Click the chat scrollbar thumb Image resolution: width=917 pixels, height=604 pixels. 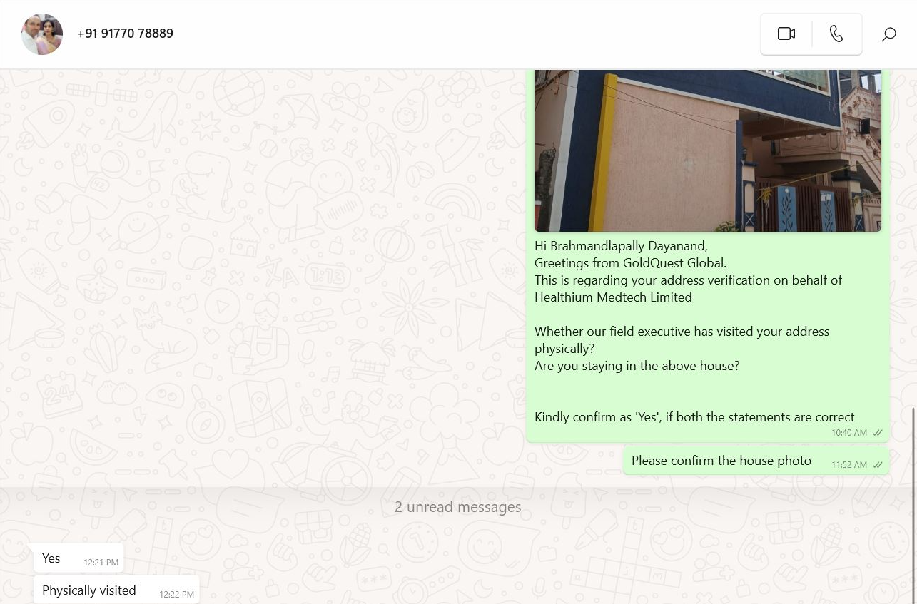click(913, 505)
